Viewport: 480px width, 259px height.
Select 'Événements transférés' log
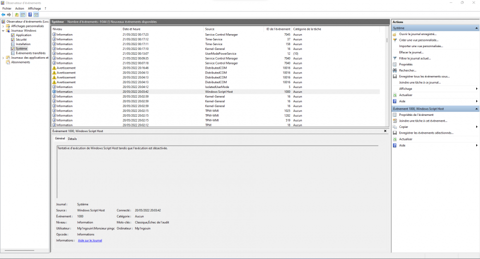tap(31, 53)
